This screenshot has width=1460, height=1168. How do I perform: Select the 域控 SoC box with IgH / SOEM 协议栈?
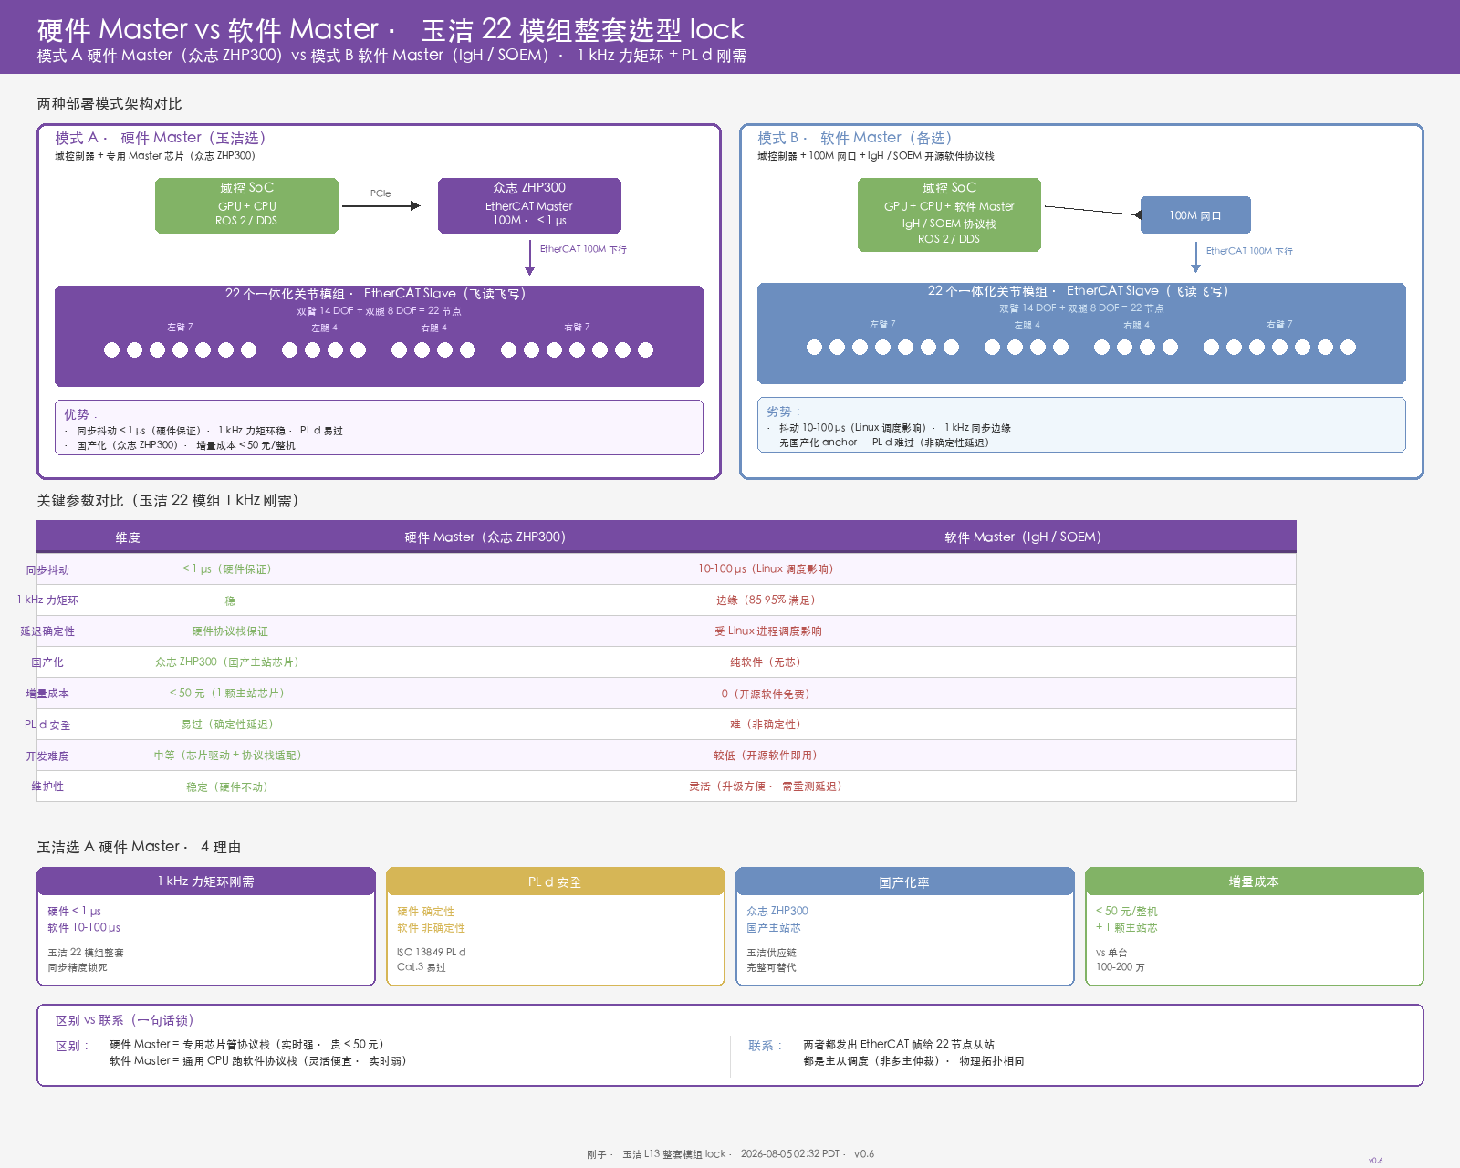pos(949,214)
